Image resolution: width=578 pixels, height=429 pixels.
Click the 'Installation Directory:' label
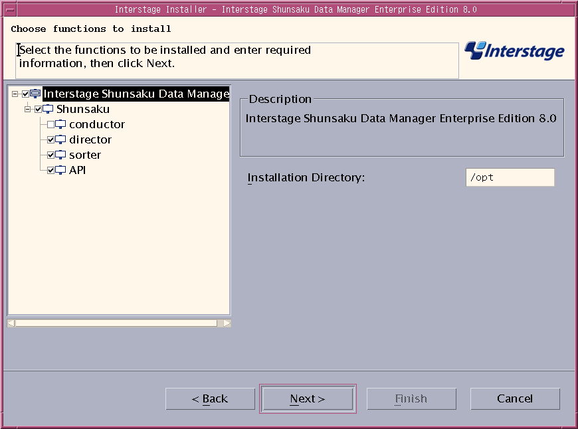pyautogui.click(x=306, y=178)
